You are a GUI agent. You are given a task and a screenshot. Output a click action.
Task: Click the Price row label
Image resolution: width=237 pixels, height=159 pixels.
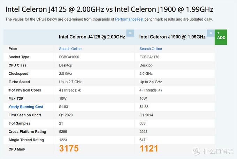coord(13,49)
